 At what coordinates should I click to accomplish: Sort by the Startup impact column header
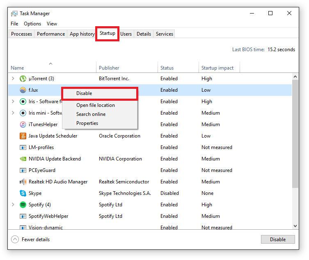point(219,68)
